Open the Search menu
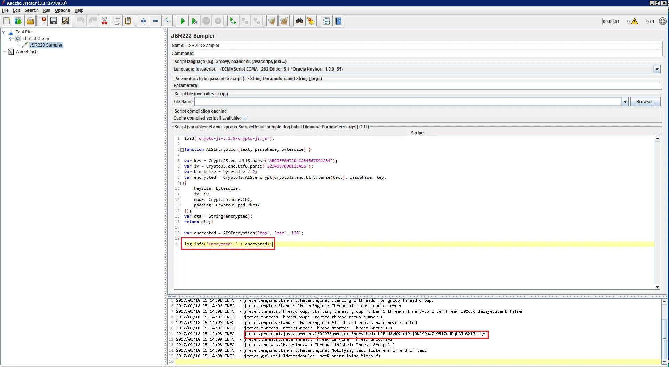 pyautogui.click(x=31, y=10)
